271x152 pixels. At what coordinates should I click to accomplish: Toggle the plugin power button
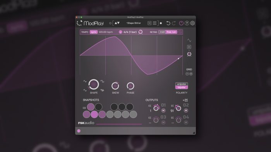click(x=181, y=23)
